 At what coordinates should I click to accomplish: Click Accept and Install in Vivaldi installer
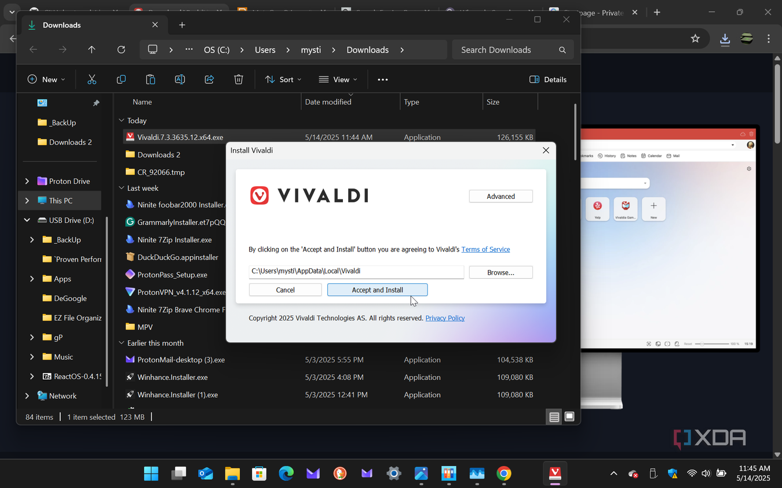click(377, 290)
